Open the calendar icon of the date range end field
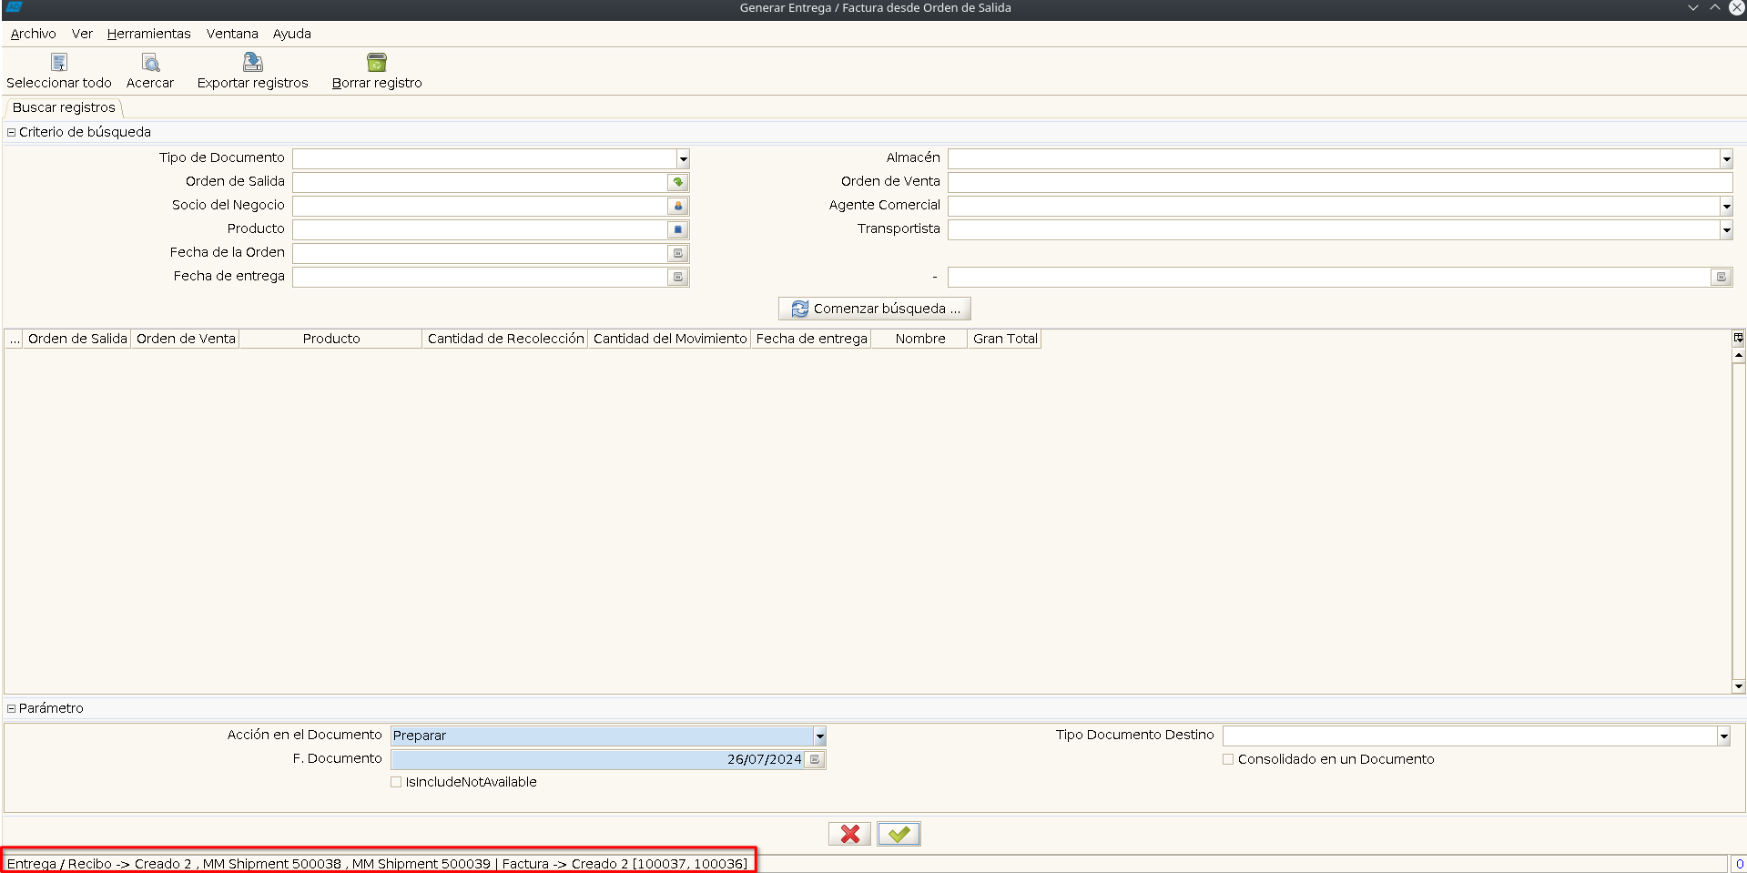Image resolution: width=1747 pixels, height=873 pixels. [x=1722, y=277]
